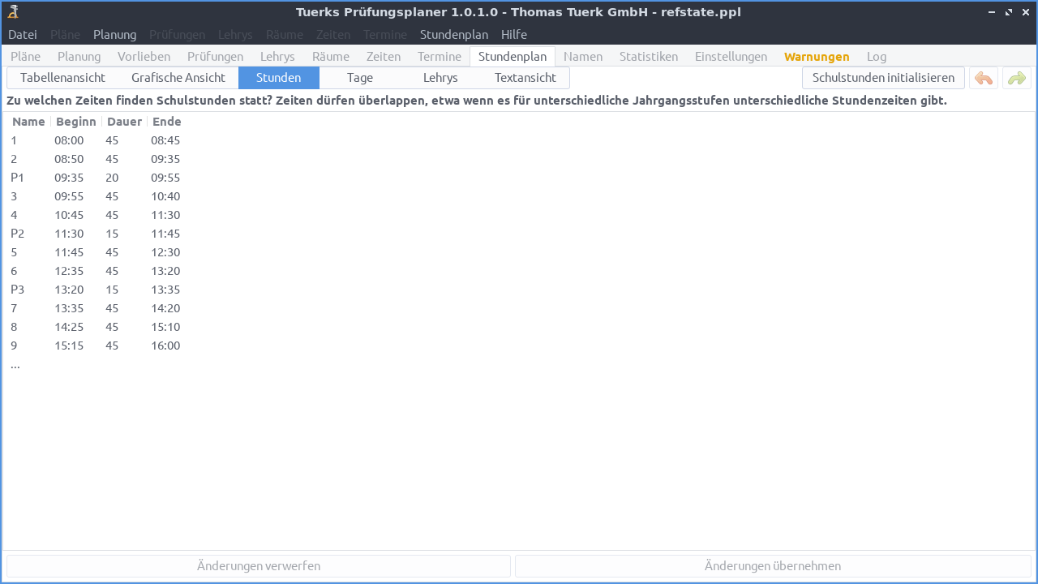Click the end time 09:35 in row 2
Viewport: 1038px width, 584px height.
tap(165, 159)
